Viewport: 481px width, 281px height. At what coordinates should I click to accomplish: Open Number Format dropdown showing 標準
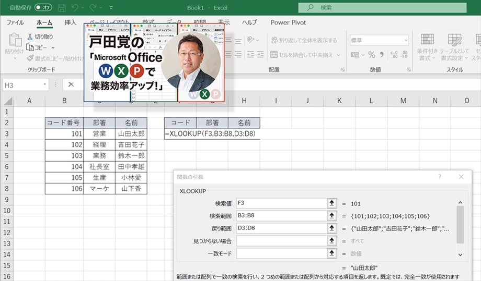point(406,40)
